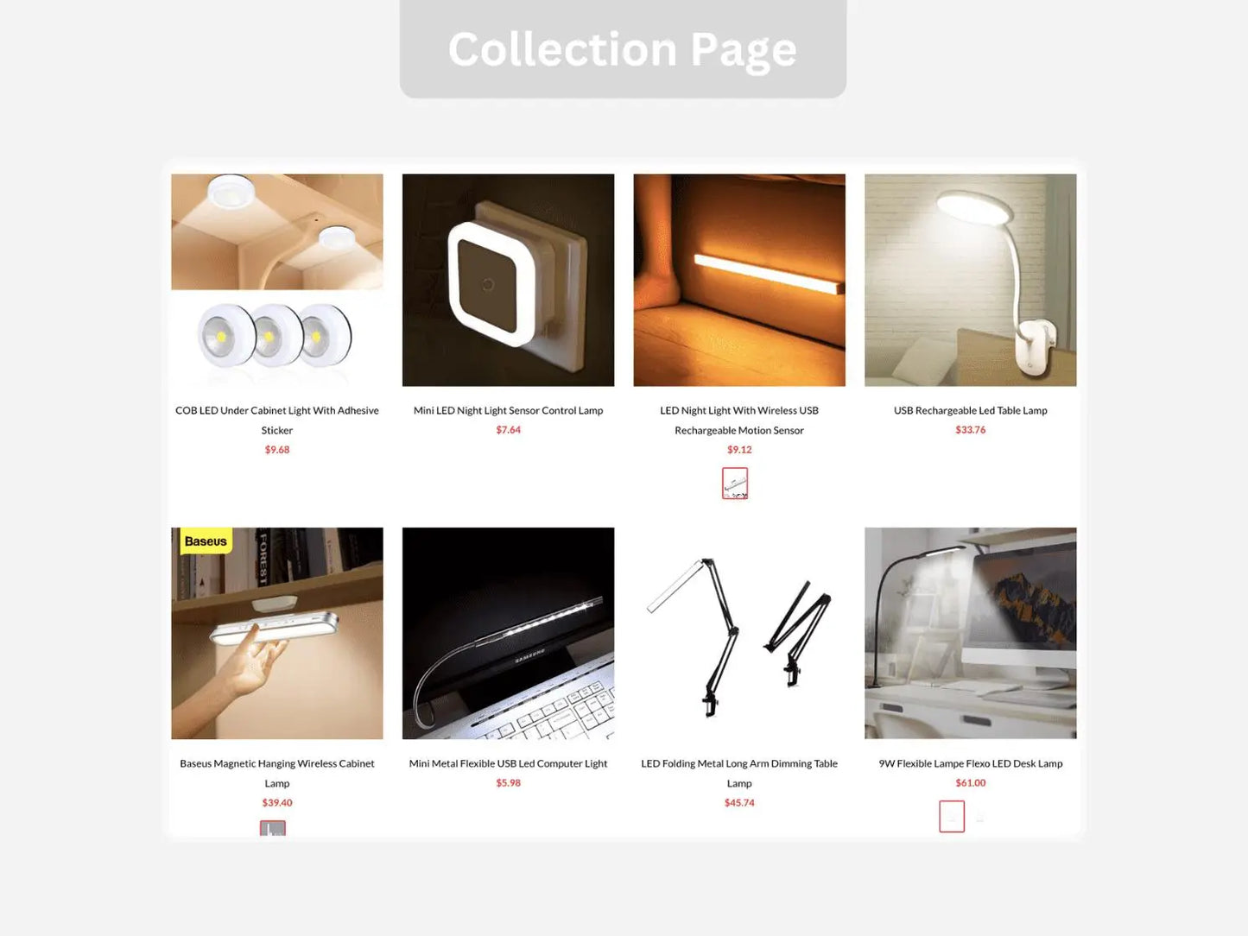The width and height of the screenshot is (1248, 936).
Task: Select red-outlined variant swatch under $61.00 desk lamp
Action: coord(952,817)
